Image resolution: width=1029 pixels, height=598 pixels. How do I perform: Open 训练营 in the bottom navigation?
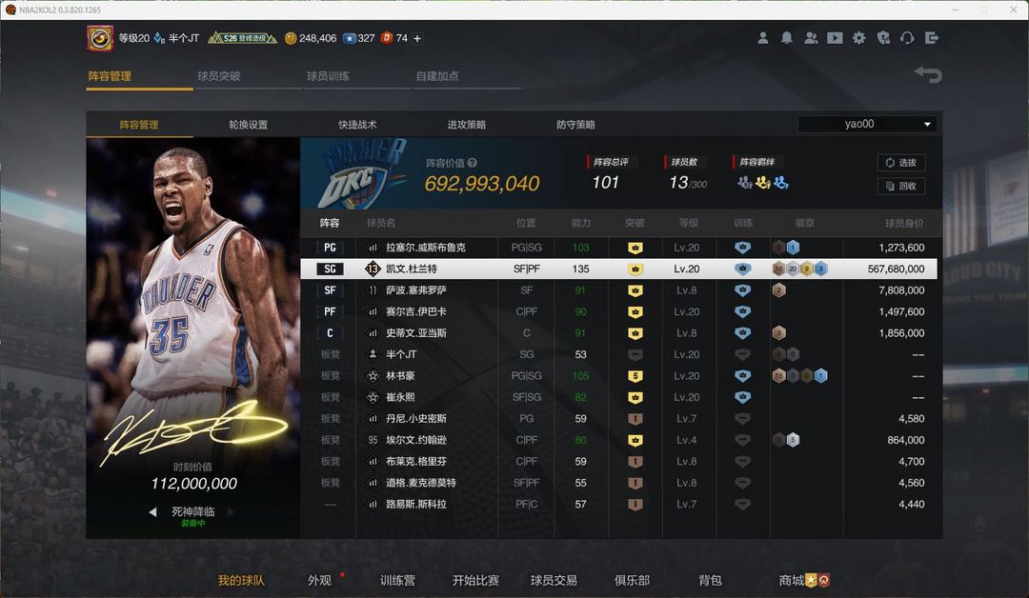(397, 580)
